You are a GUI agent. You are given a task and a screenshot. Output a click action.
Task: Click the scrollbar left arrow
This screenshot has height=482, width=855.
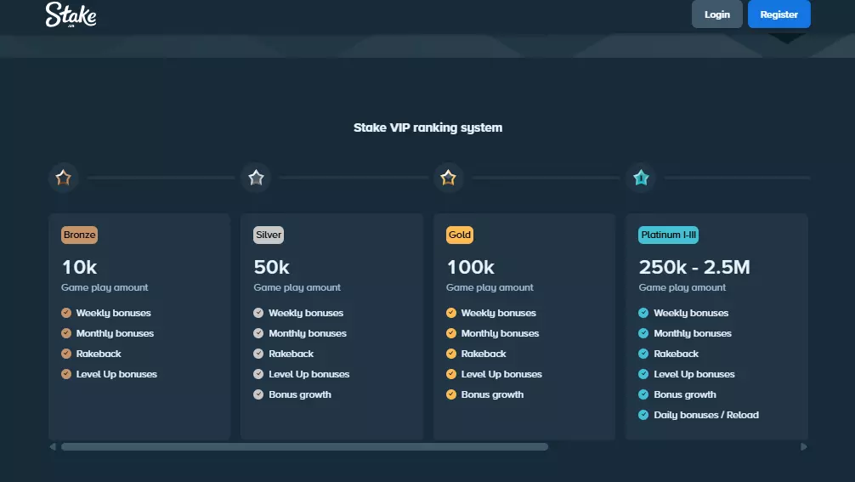pyautogui.click(x=53, y=446)
